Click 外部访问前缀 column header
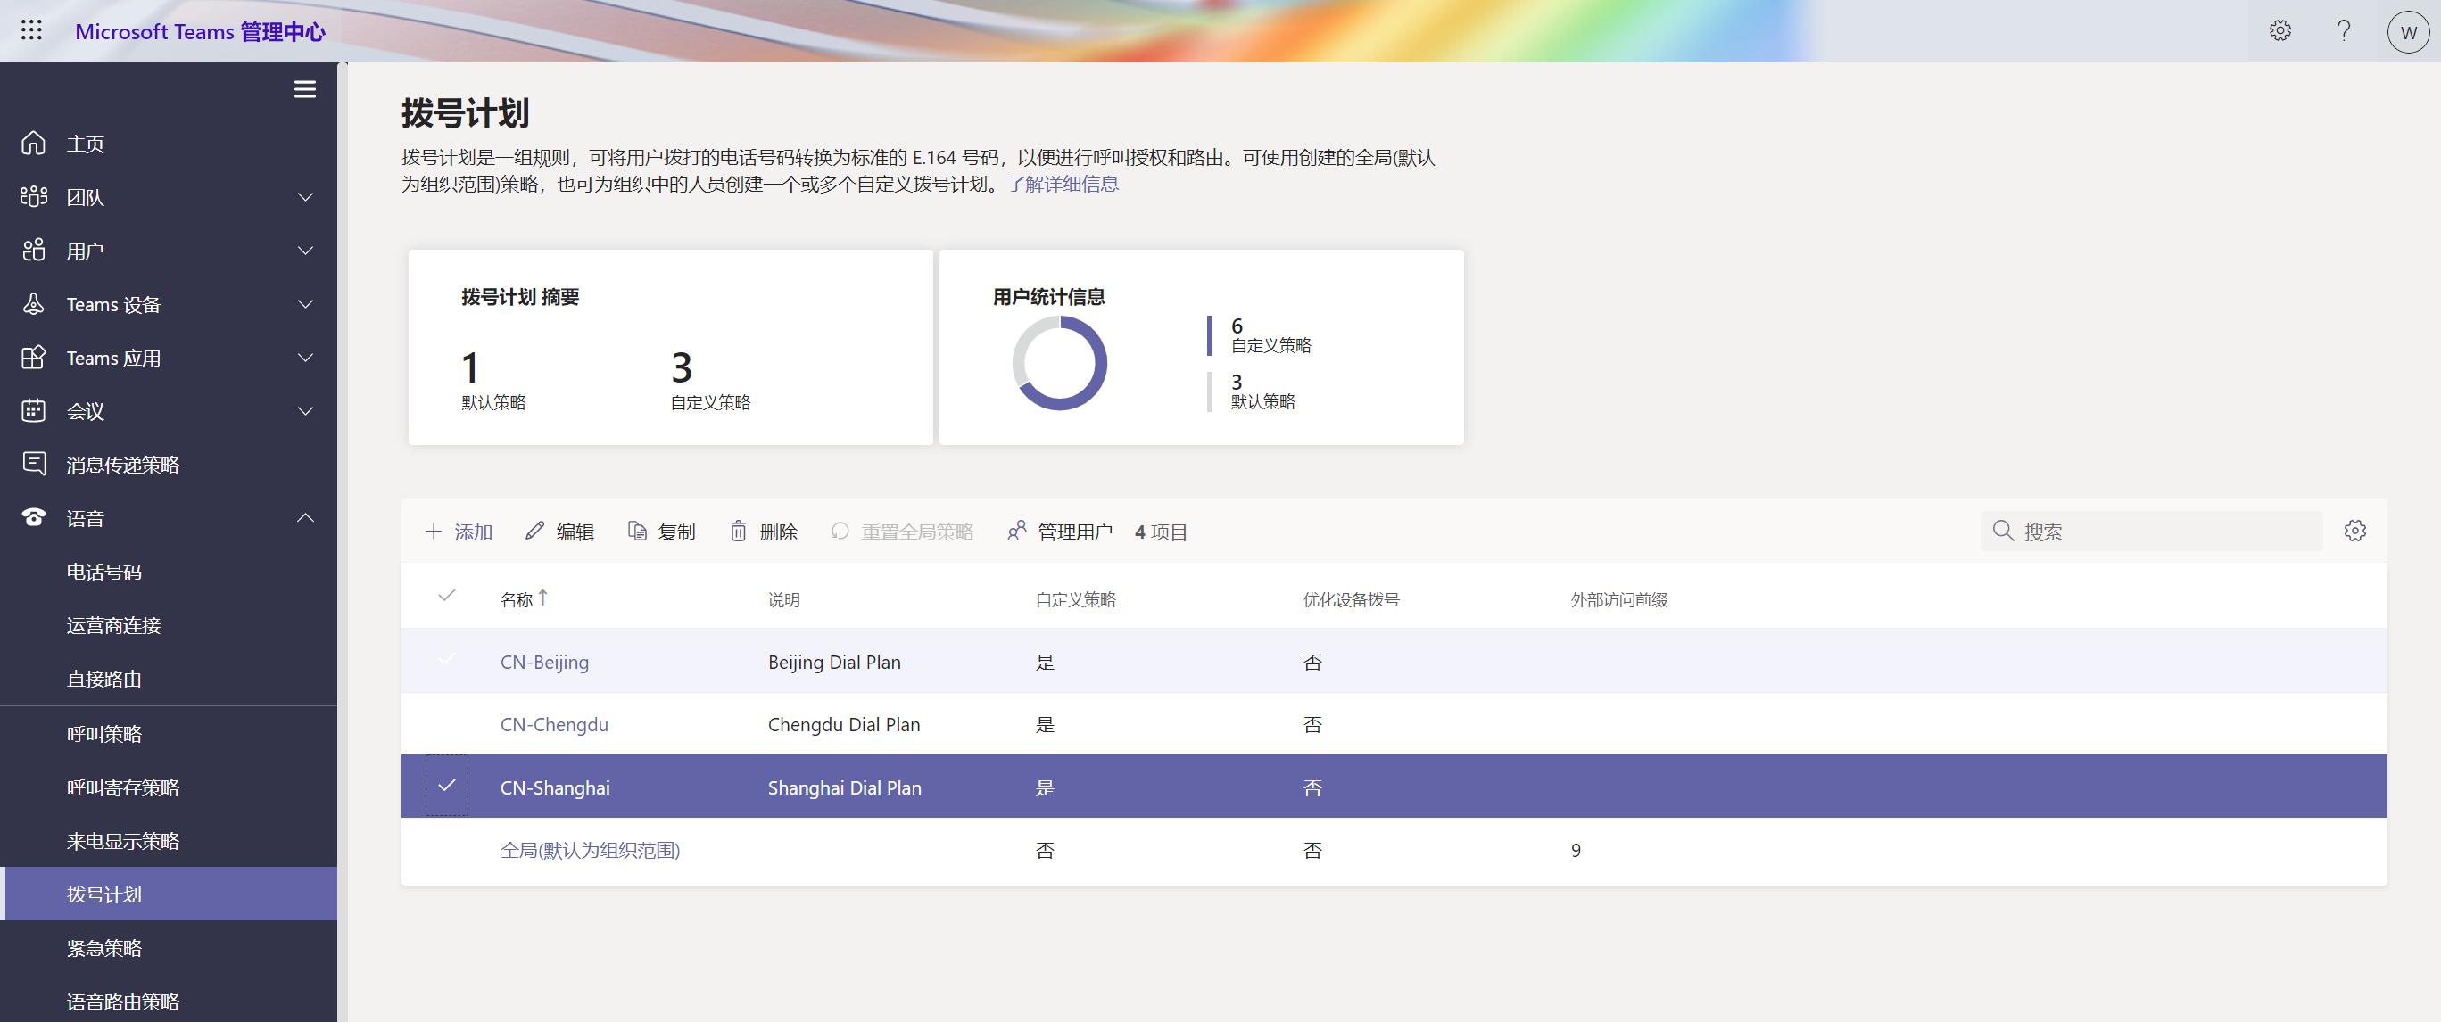The image size is (2441, 1022). point(1618,598)
